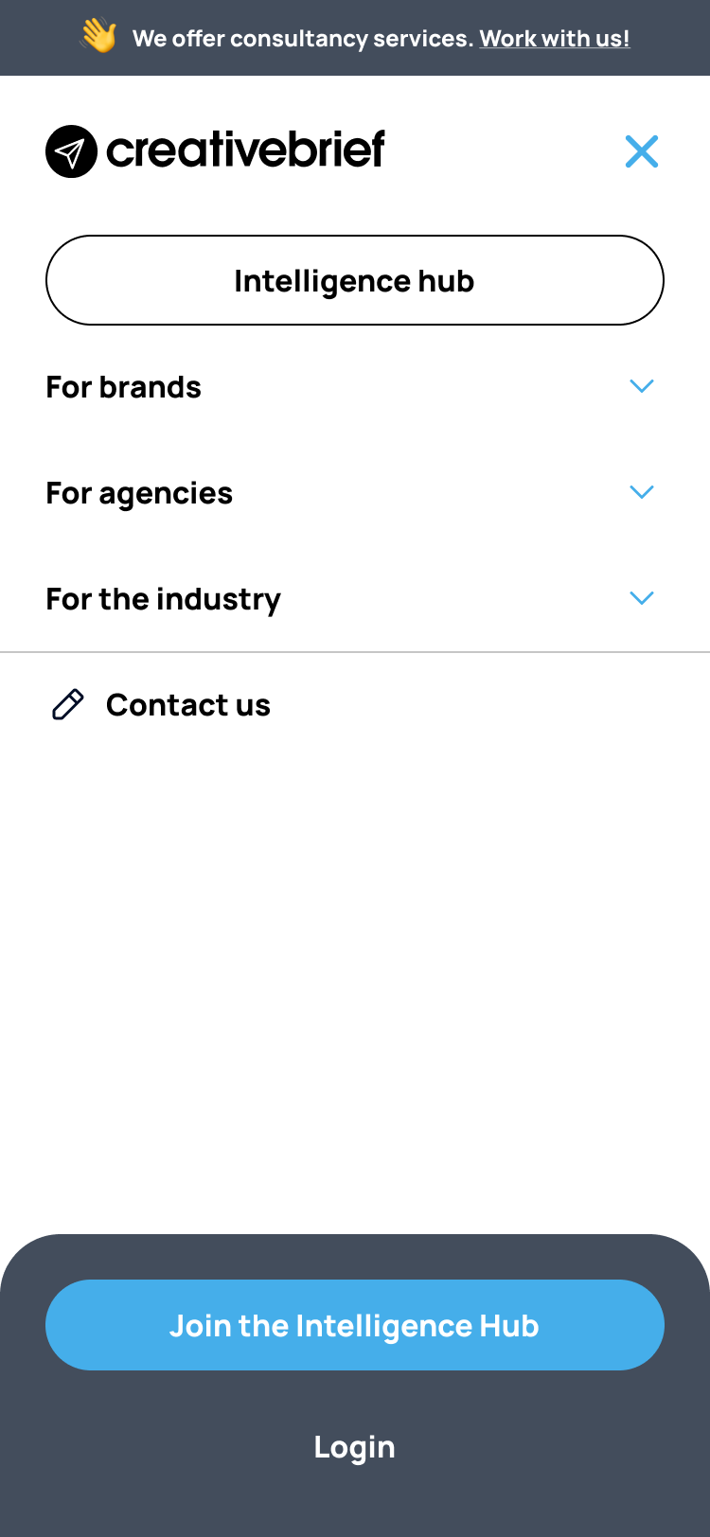Image resolution: width=710 pixels, height=1537 pixels.
Task: Click the divider line above Contact us
Action: [355, 652]
